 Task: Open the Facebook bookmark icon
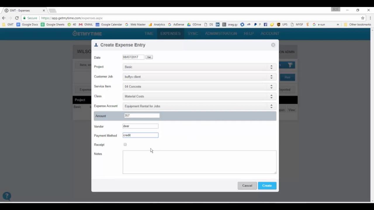[x=266, y=24]
